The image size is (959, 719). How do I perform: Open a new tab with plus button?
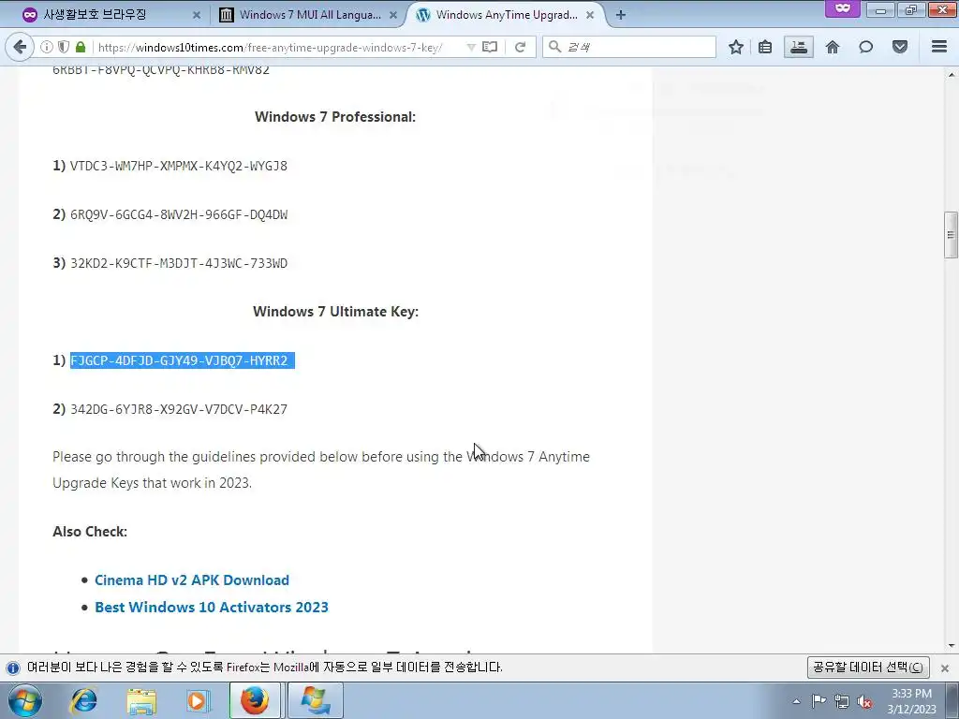[621, 15]
